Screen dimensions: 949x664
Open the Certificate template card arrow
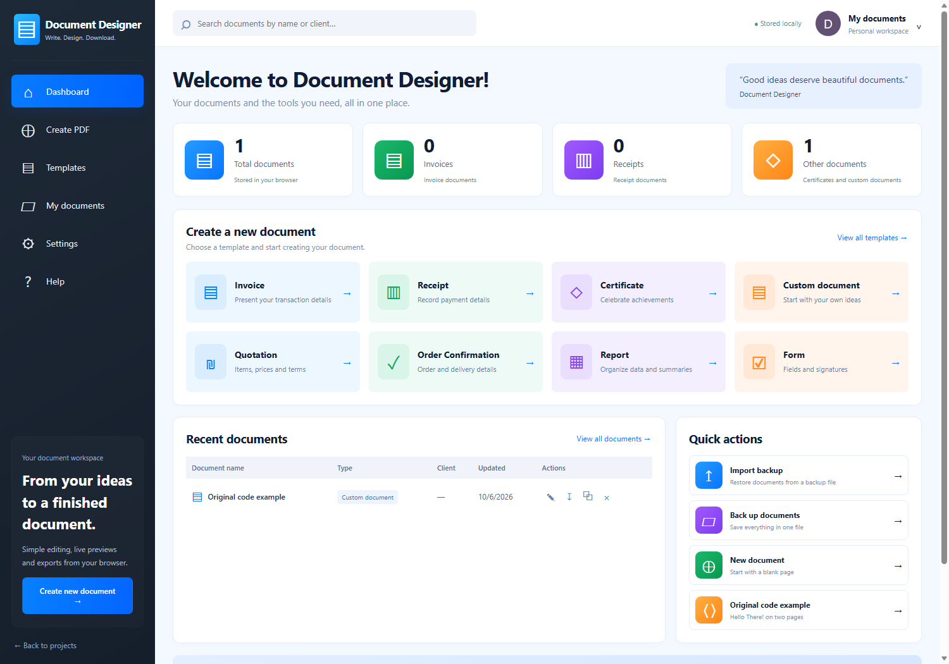point(713,293)
